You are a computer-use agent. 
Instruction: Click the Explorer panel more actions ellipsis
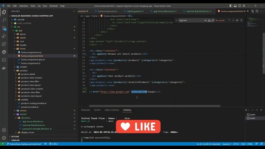[74, 11]
